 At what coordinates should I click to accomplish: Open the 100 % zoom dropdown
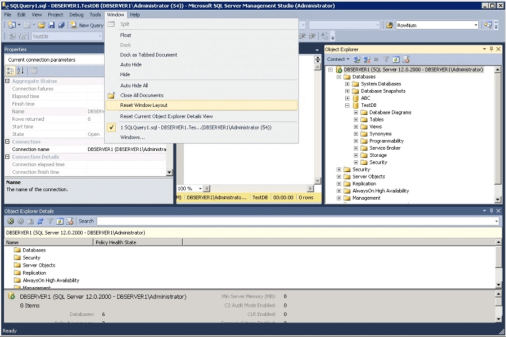pyautogui.click(x=200, y=188)
